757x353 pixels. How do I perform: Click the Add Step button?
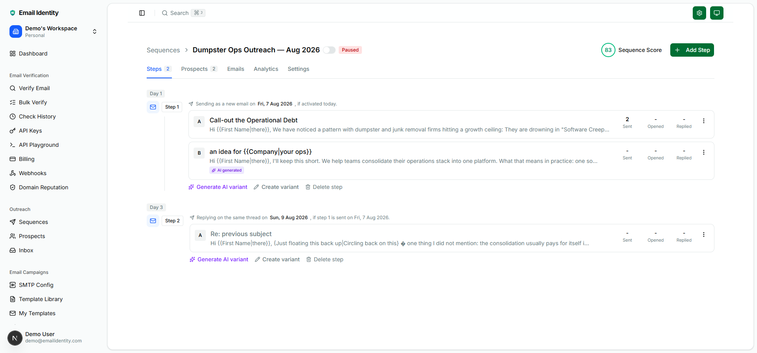(692, 50)
